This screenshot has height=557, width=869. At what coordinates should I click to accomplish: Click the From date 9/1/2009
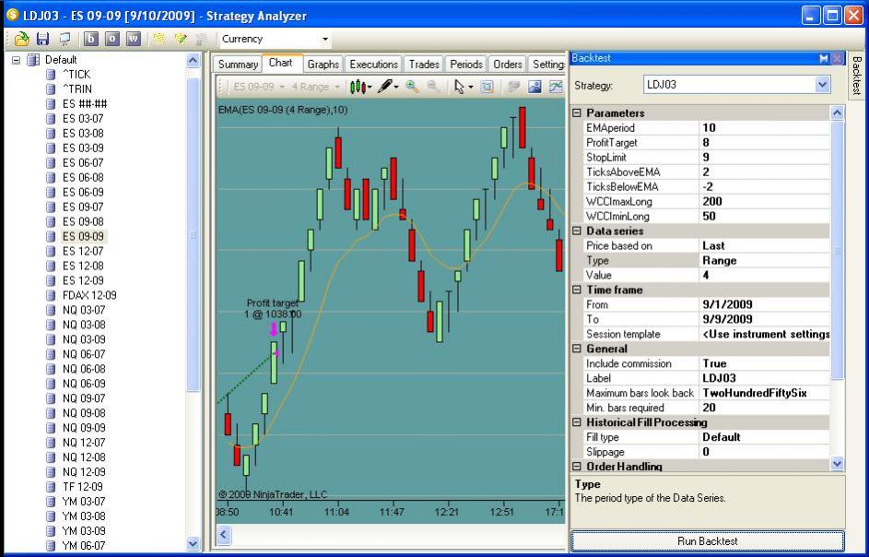pos(764,304)
